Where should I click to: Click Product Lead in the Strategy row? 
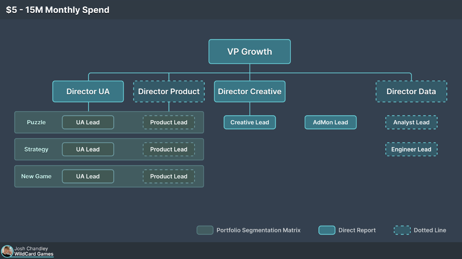click(169, 149)
